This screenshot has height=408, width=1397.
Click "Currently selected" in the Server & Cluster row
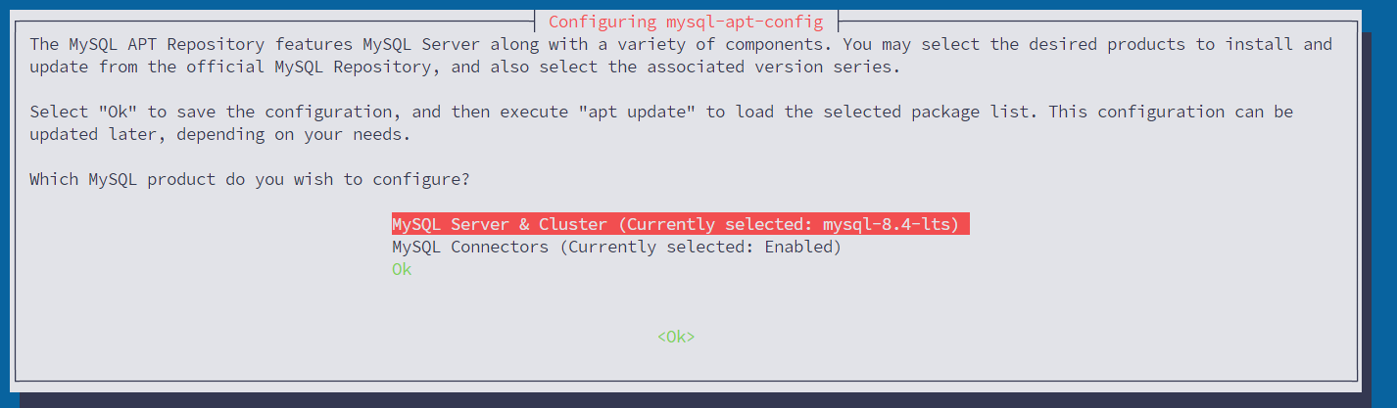coord(715,225)
